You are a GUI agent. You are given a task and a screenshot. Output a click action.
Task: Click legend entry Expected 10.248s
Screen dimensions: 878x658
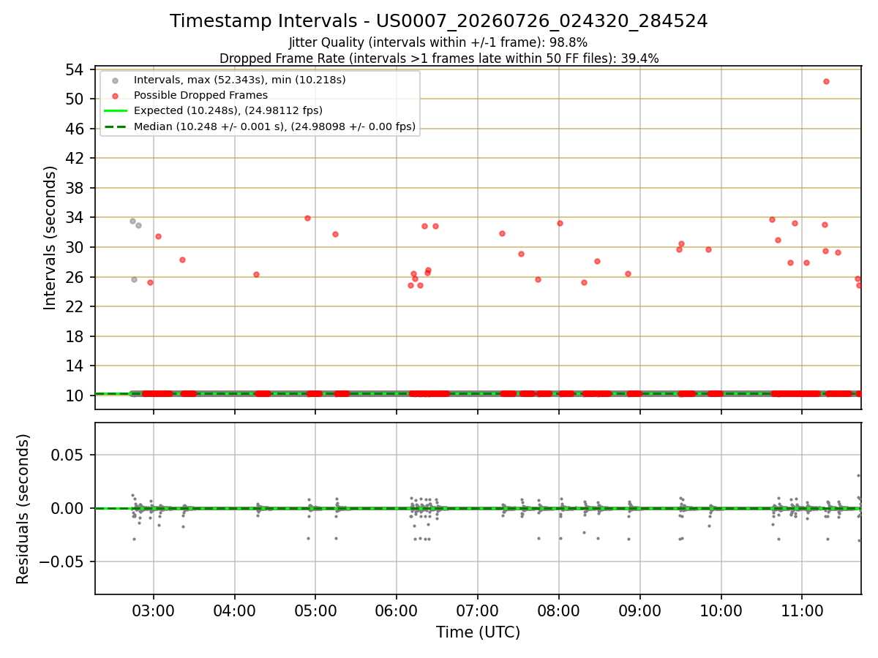pyautogui.click(x=228, y=111)
